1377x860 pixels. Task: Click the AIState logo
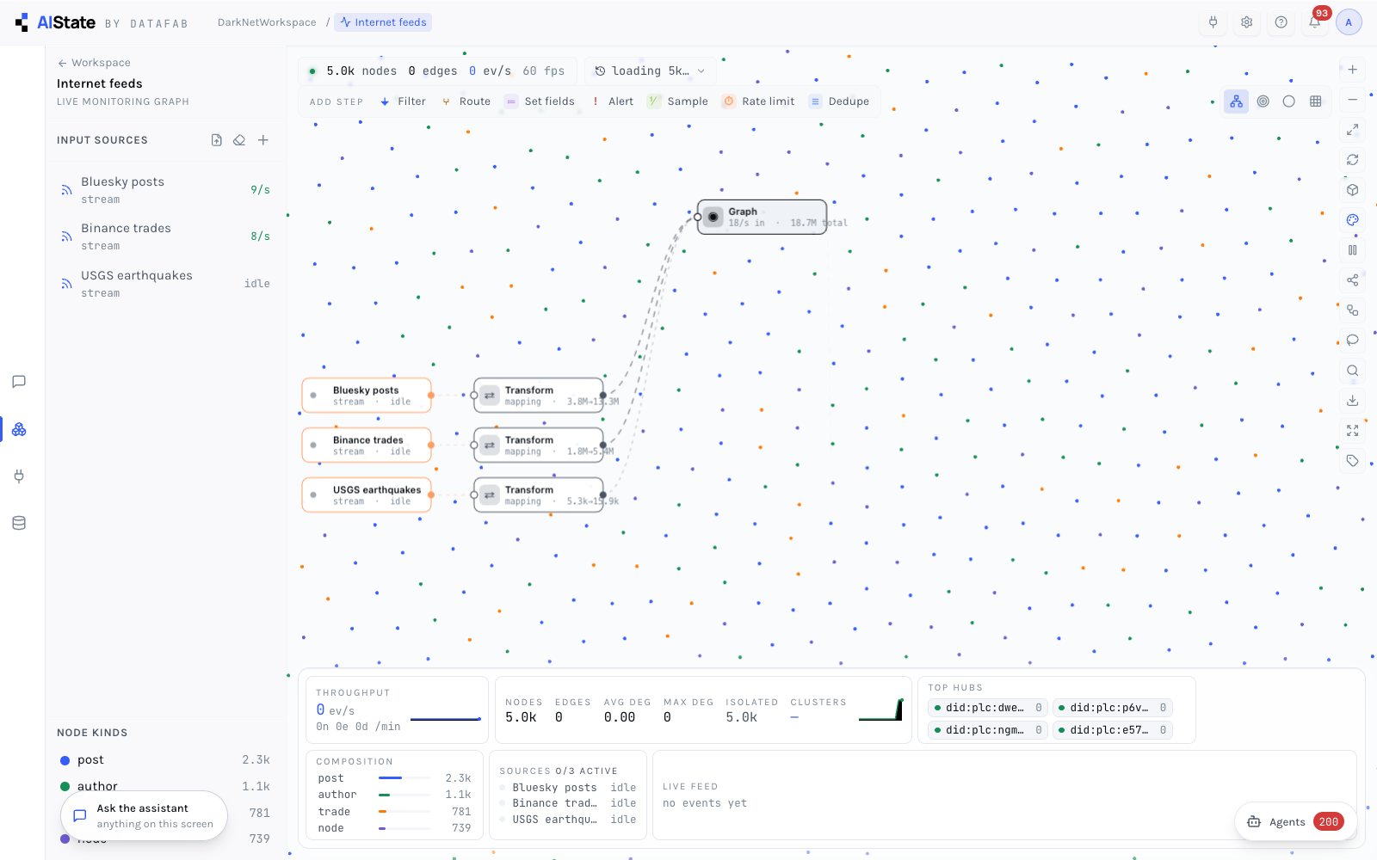click(x=55, y=22)
